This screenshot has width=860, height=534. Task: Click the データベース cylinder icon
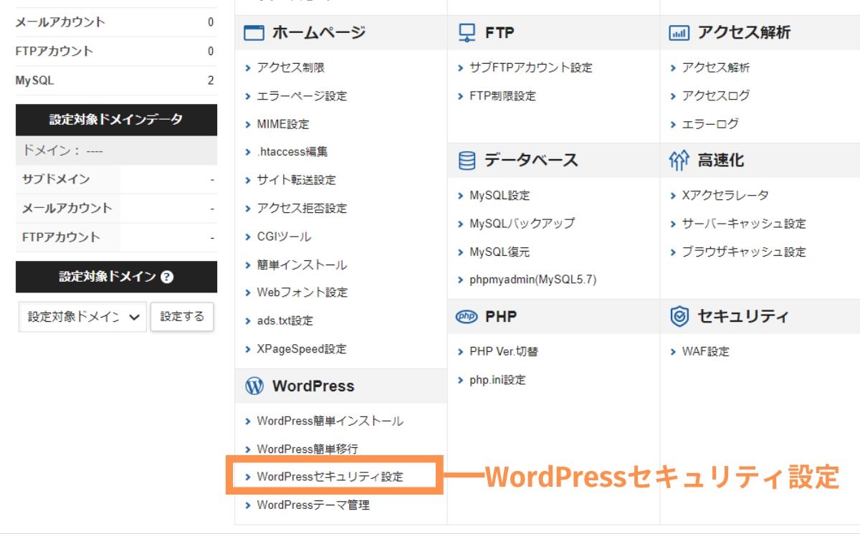coord(467,161)
